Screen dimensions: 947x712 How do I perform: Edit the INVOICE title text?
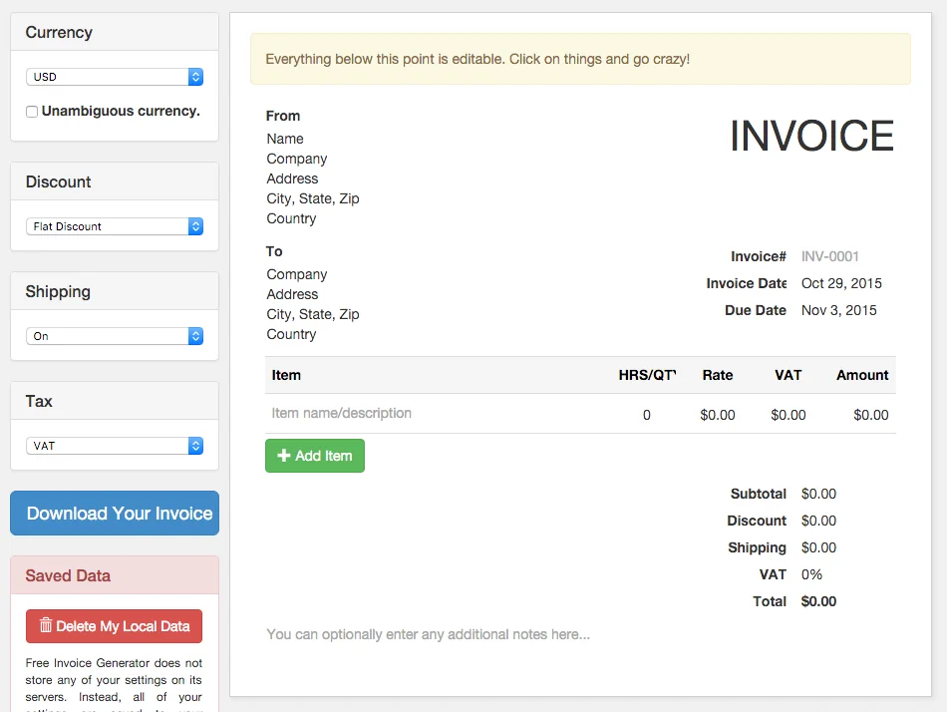(x=811, y=137)
